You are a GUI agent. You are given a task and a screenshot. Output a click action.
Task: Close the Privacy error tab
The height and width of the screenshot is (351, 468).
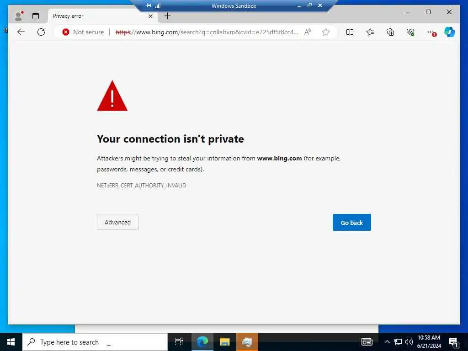[x=150, y=16]
